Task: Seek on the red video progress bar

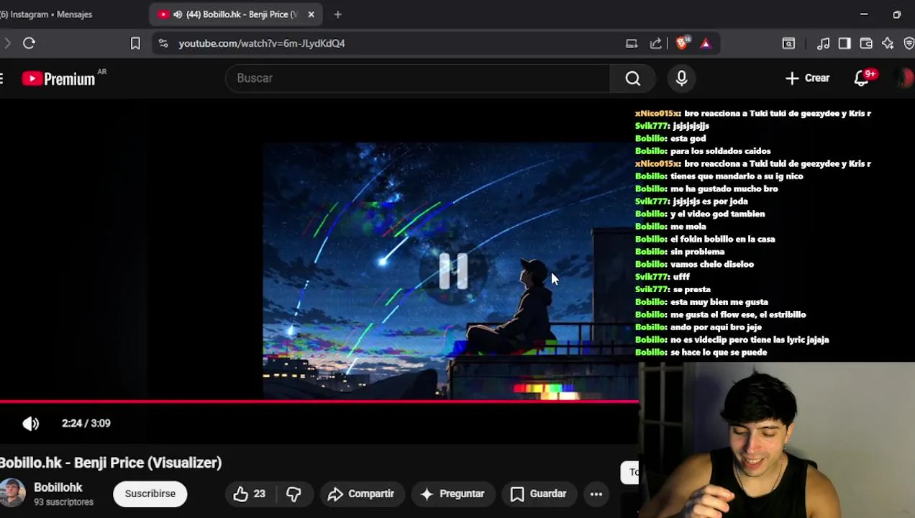Action: (319, 401)
